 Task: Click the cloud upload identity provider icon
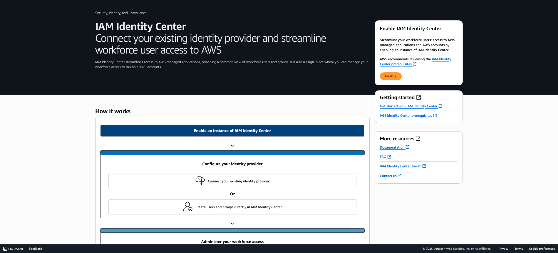[x=200, y=180]
